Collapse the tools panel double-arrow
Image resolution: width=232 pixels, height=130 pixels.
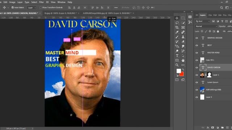coord(185,12)
